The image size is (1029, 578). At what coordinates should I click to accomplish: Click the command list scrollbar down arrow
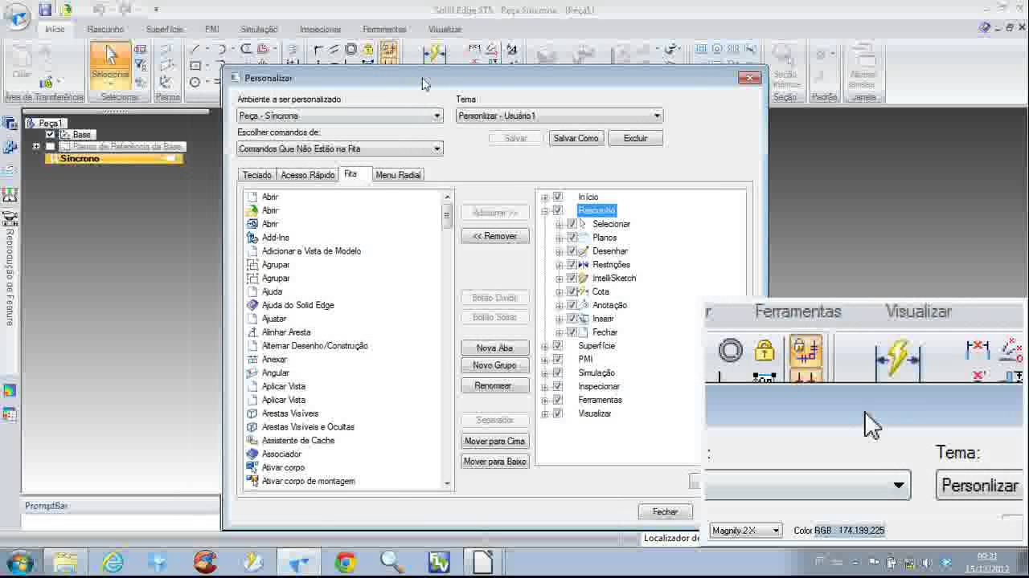pyautogui.click(x=448, y=483)
